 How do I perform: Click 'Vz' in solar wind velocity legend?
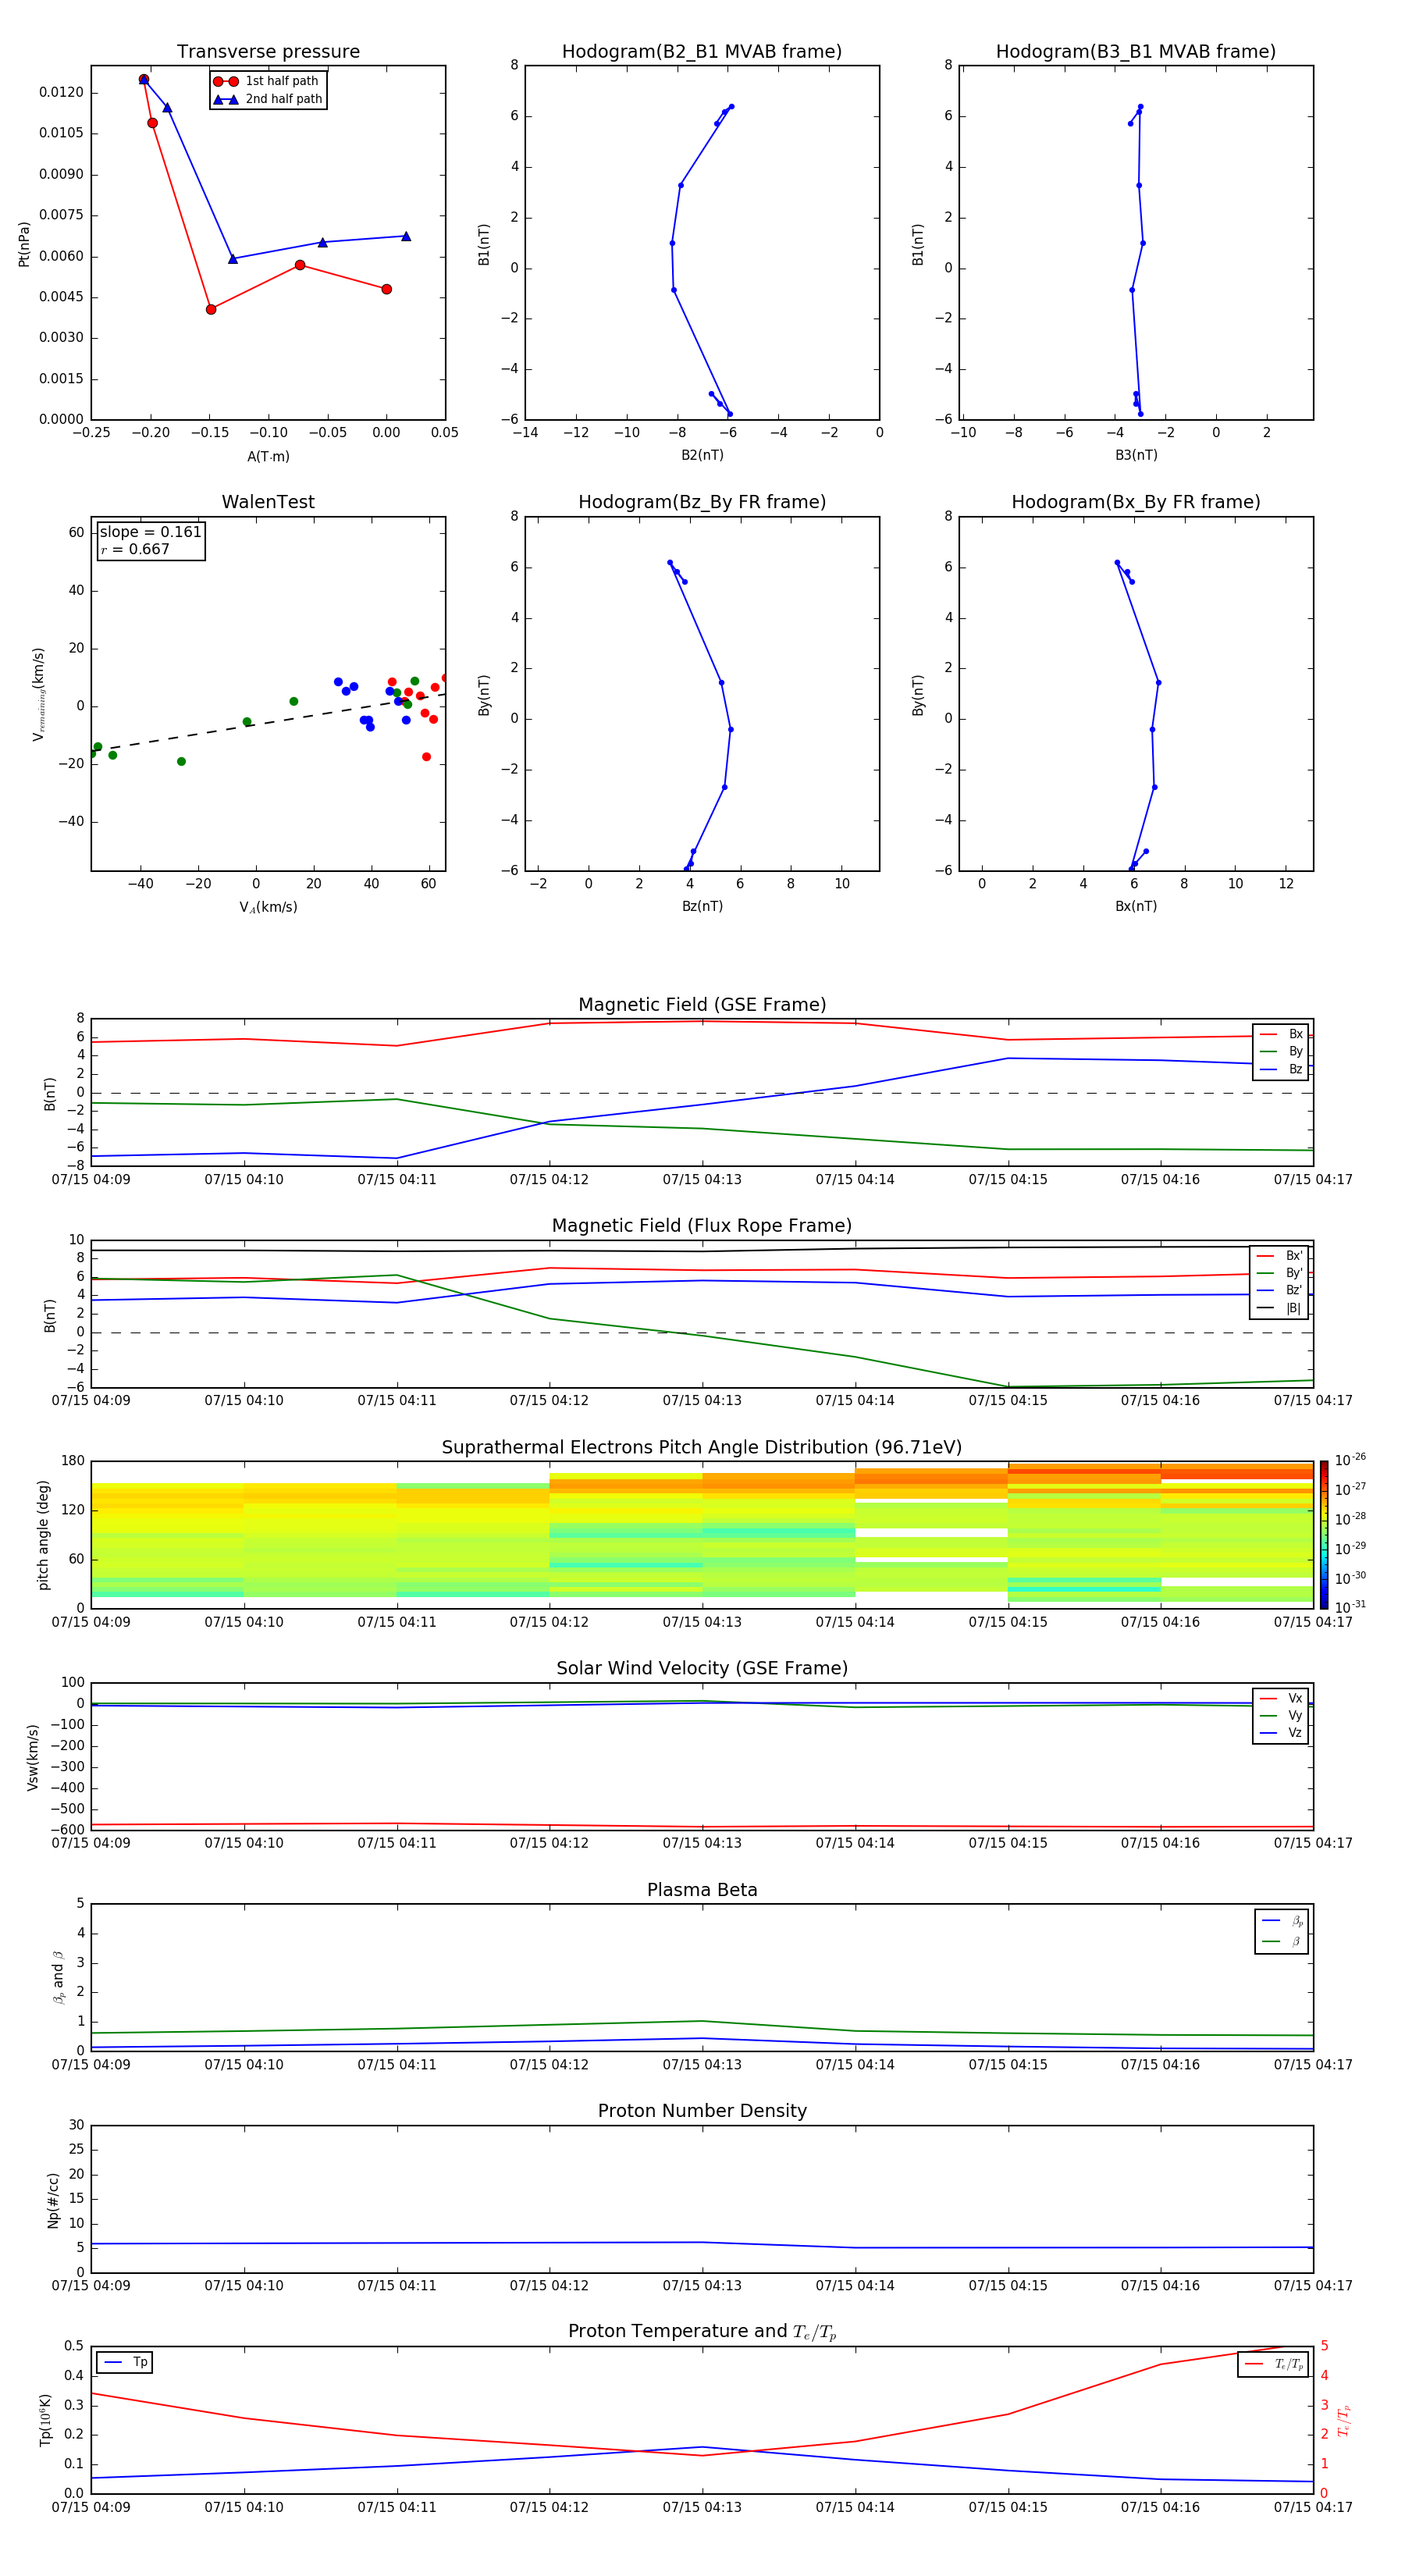click(1281, 1733)
